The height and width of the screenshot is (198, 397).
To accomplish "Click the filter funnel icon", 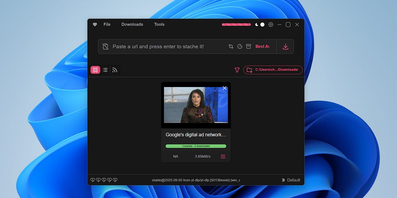I will click(x=237, y=70).
